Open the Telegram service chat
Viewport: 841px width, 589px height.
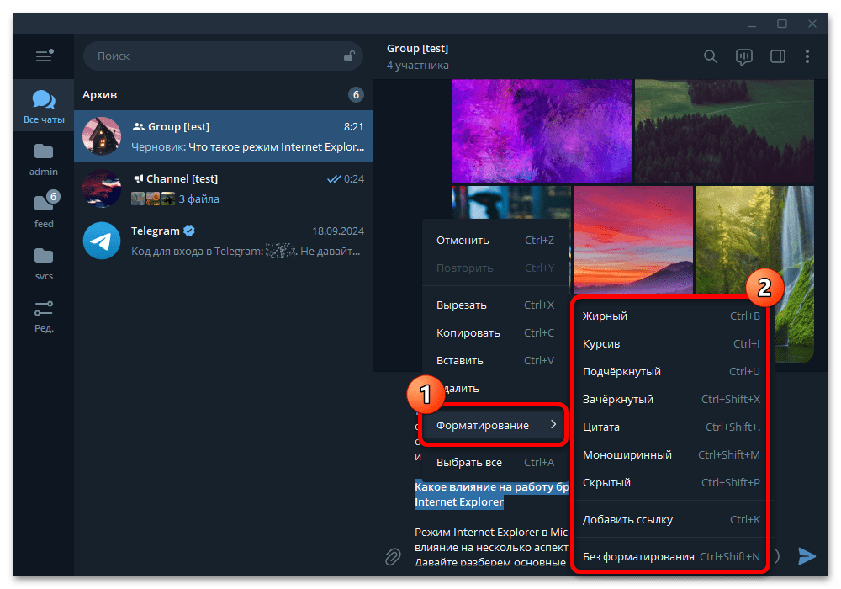click(x=223, y=241)
